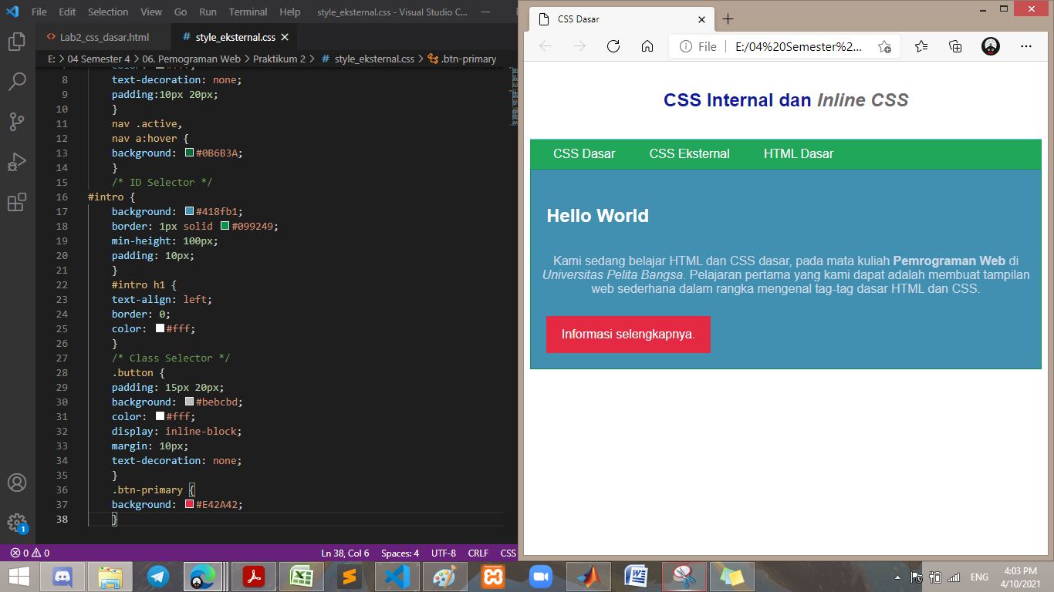This screenshot has height=592, width=1054.
Task: Open the .btn-primary breadcrumb symbol list
Action: coord(462,59)
